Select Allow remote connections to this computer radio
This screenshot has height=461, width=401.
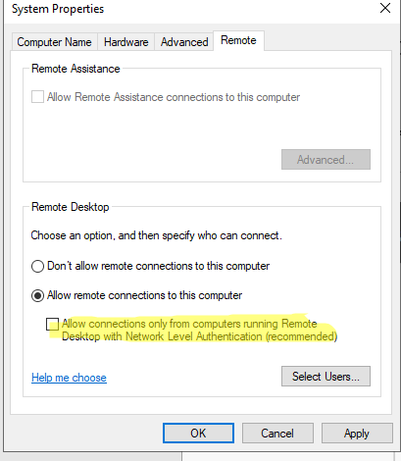pyautogui.click(x=37, y=296)
